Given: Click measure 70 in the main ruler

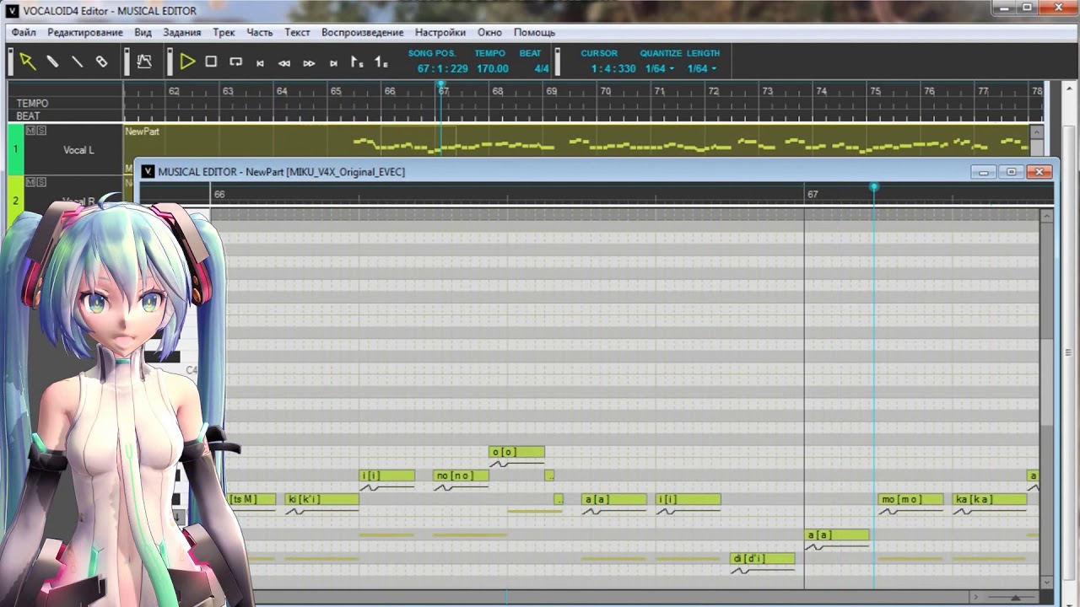Looking at the screenshot, I should click(x=605, y=90).
